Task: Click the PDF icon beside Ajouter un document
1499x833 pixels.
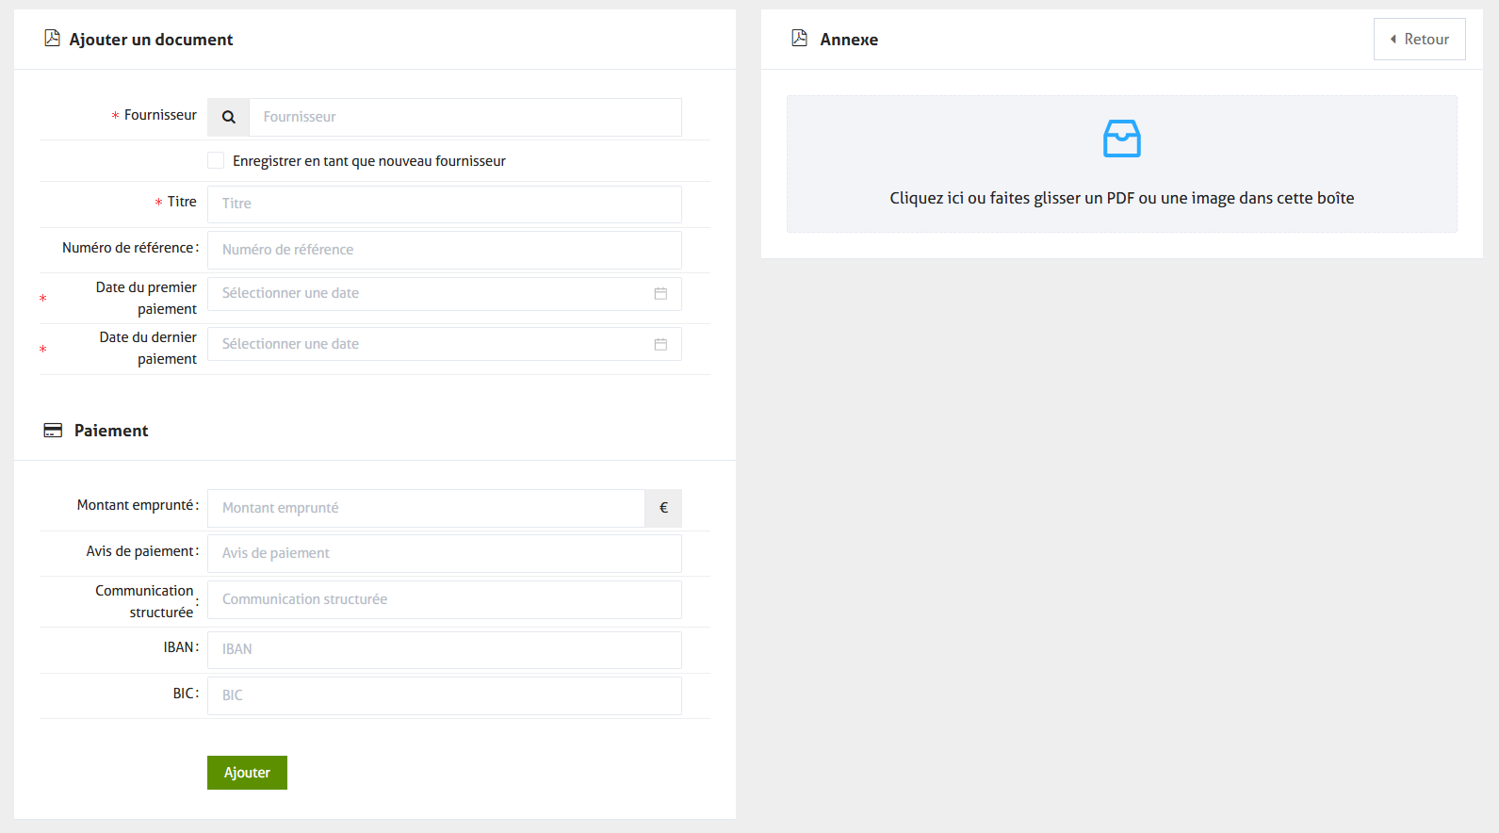Action: click(x=53, y=39)
